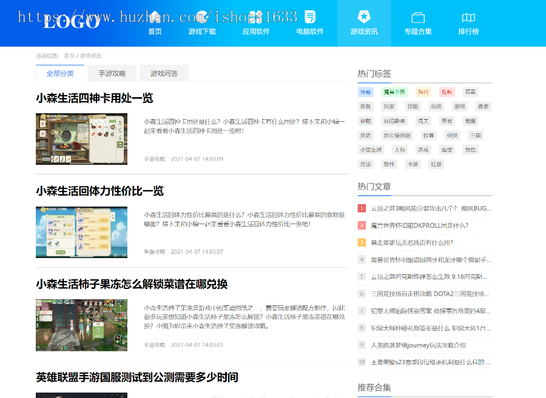Image resolution: width=546 pixels, height=398 pixels.
Task: Open hot article 犯罪大师神秘礼物答案是什么
Action: 431,328
